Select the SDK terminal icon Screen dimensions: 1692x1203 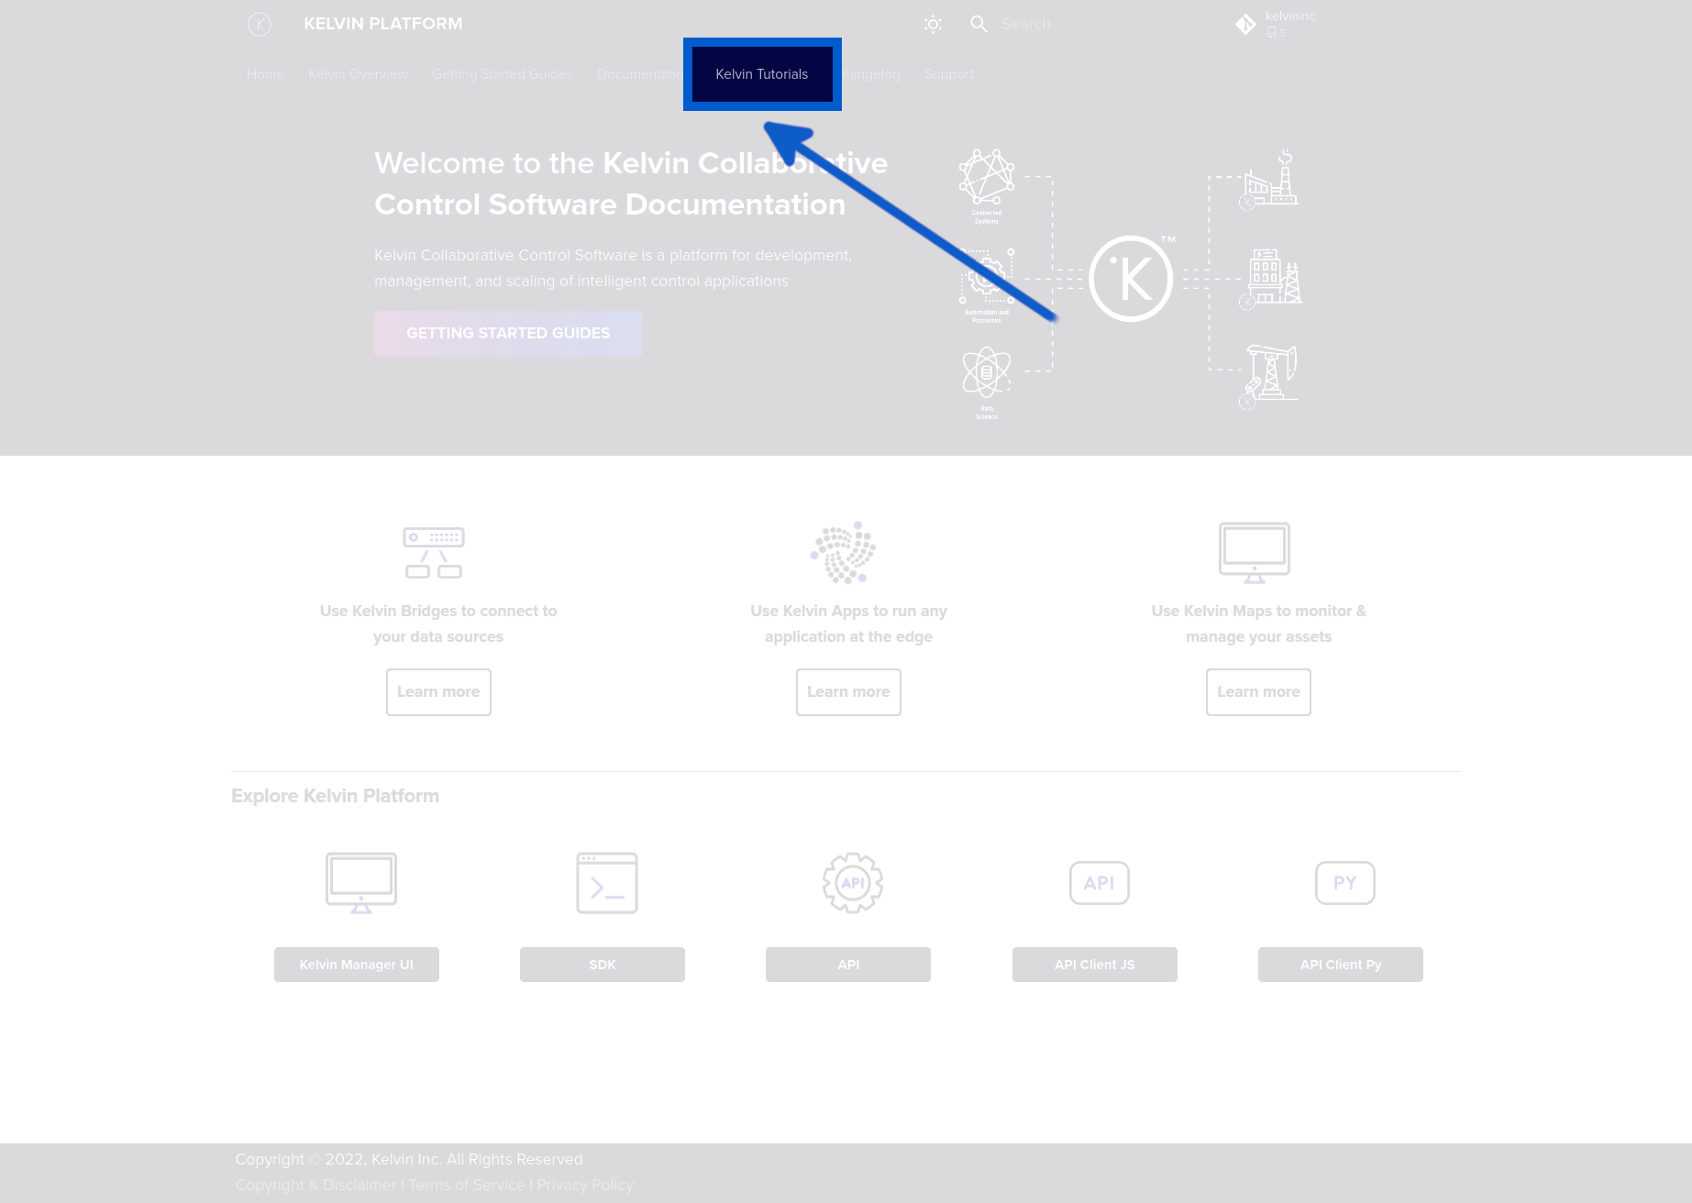coord(606,882)
